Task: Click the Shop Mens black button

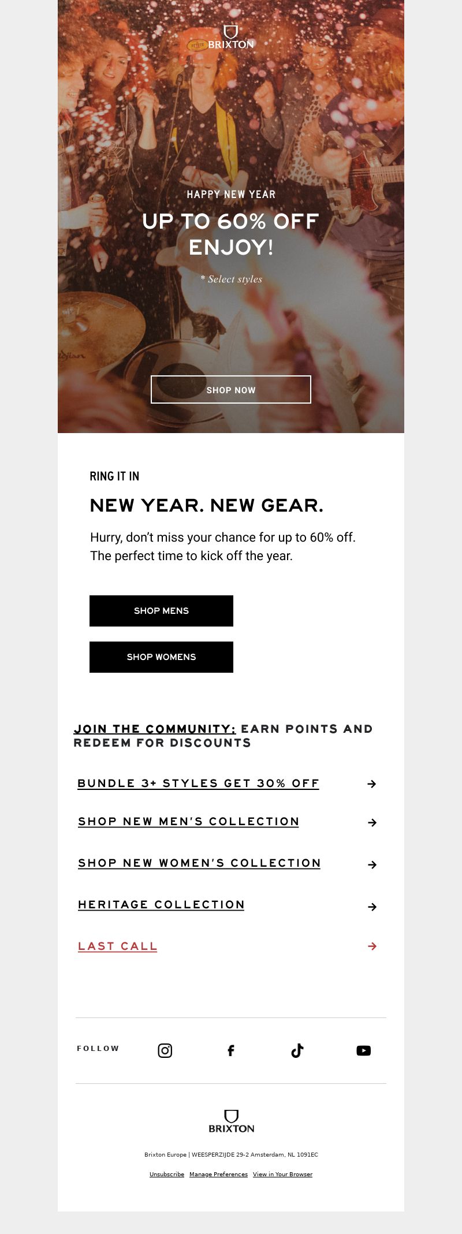Action: click(161, 611)
